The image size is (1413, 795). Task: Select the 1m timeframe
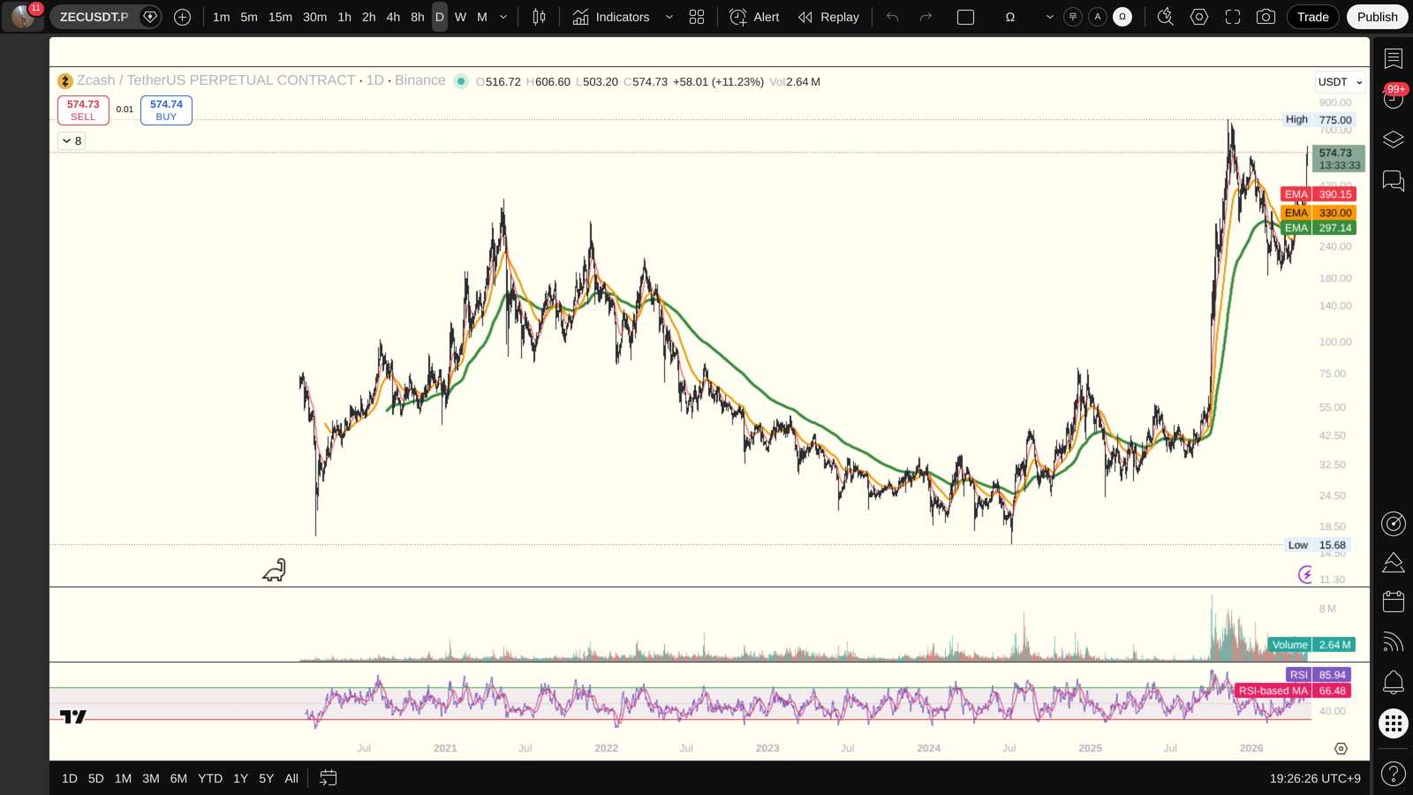click(221, 17)
